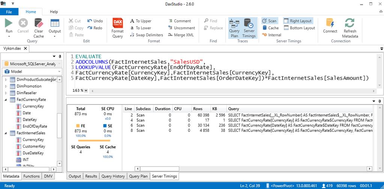Open the Query Plan bottom tab

[x=139, y=176]
